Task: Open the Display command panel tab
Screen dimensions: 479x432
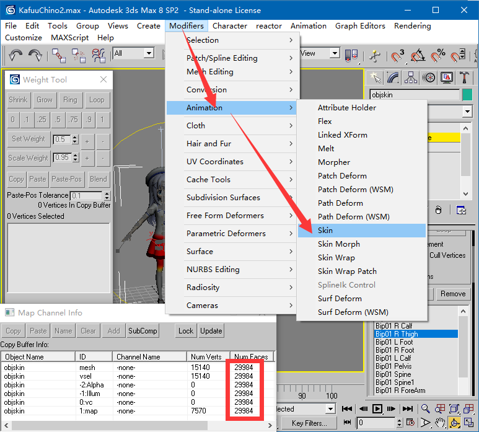Action: pyautogui.click(x=447, y=78)
